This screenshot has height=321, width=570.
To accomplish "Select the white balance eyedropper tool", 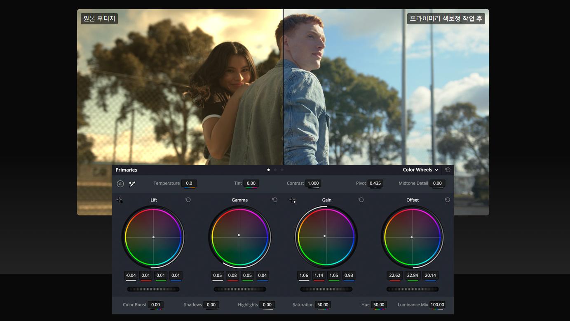I will coord(132,184).
